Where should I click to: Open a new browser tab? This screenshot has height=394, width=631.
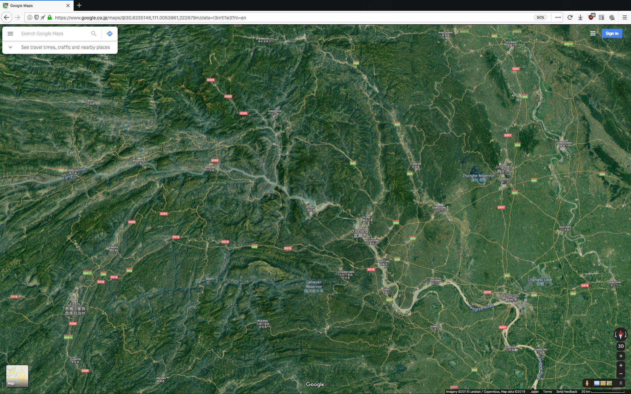79,6
